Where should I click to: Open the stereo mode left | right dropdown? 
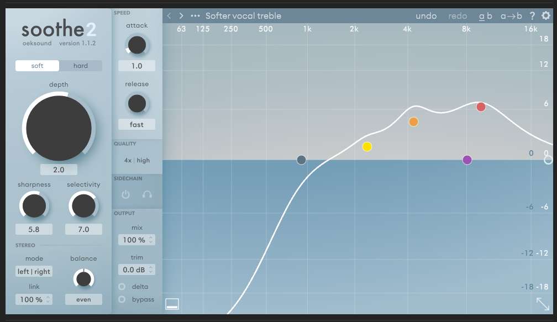point(34,271)
